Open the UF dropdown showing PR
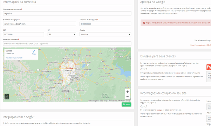The image size is (211, 126). point(62,34)
